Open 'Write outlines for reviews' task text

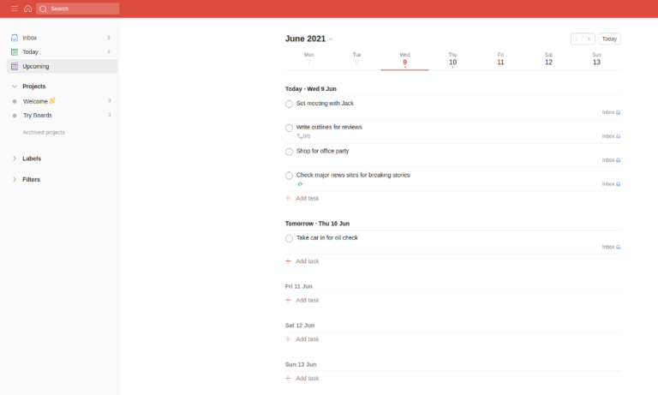click(329, 127)
